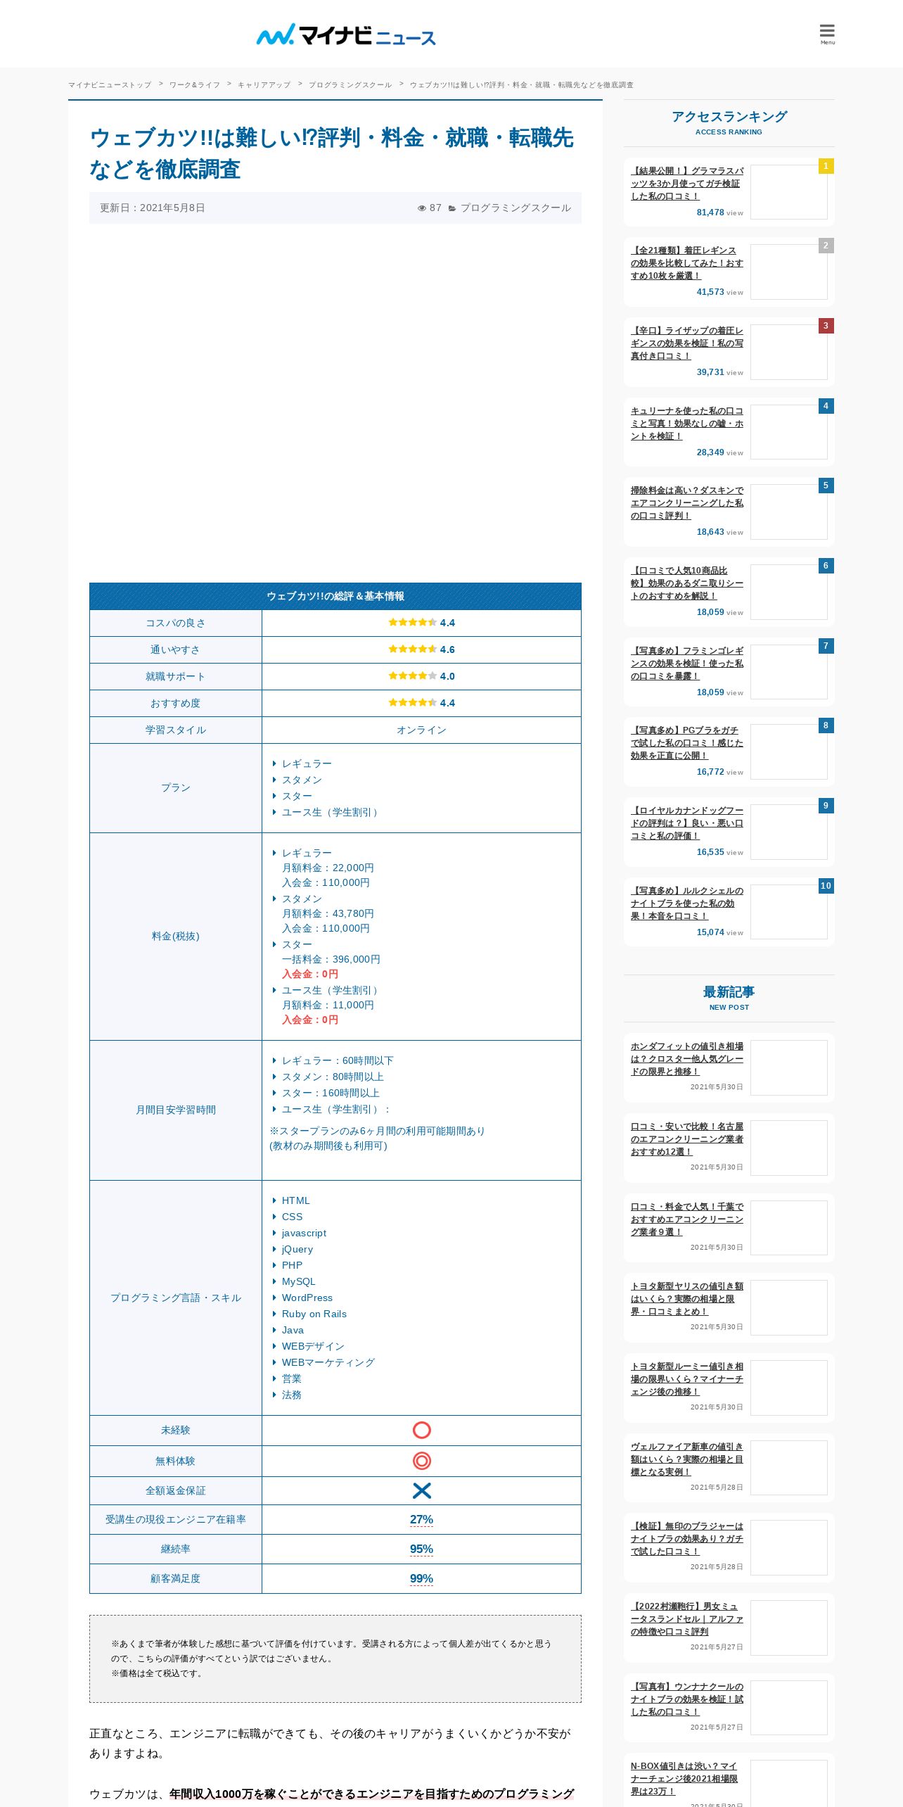Viewport: 903px width, 1807px height.
Task: Open ロイヤルカナンドッグフード article link
Action: point(686,823)
